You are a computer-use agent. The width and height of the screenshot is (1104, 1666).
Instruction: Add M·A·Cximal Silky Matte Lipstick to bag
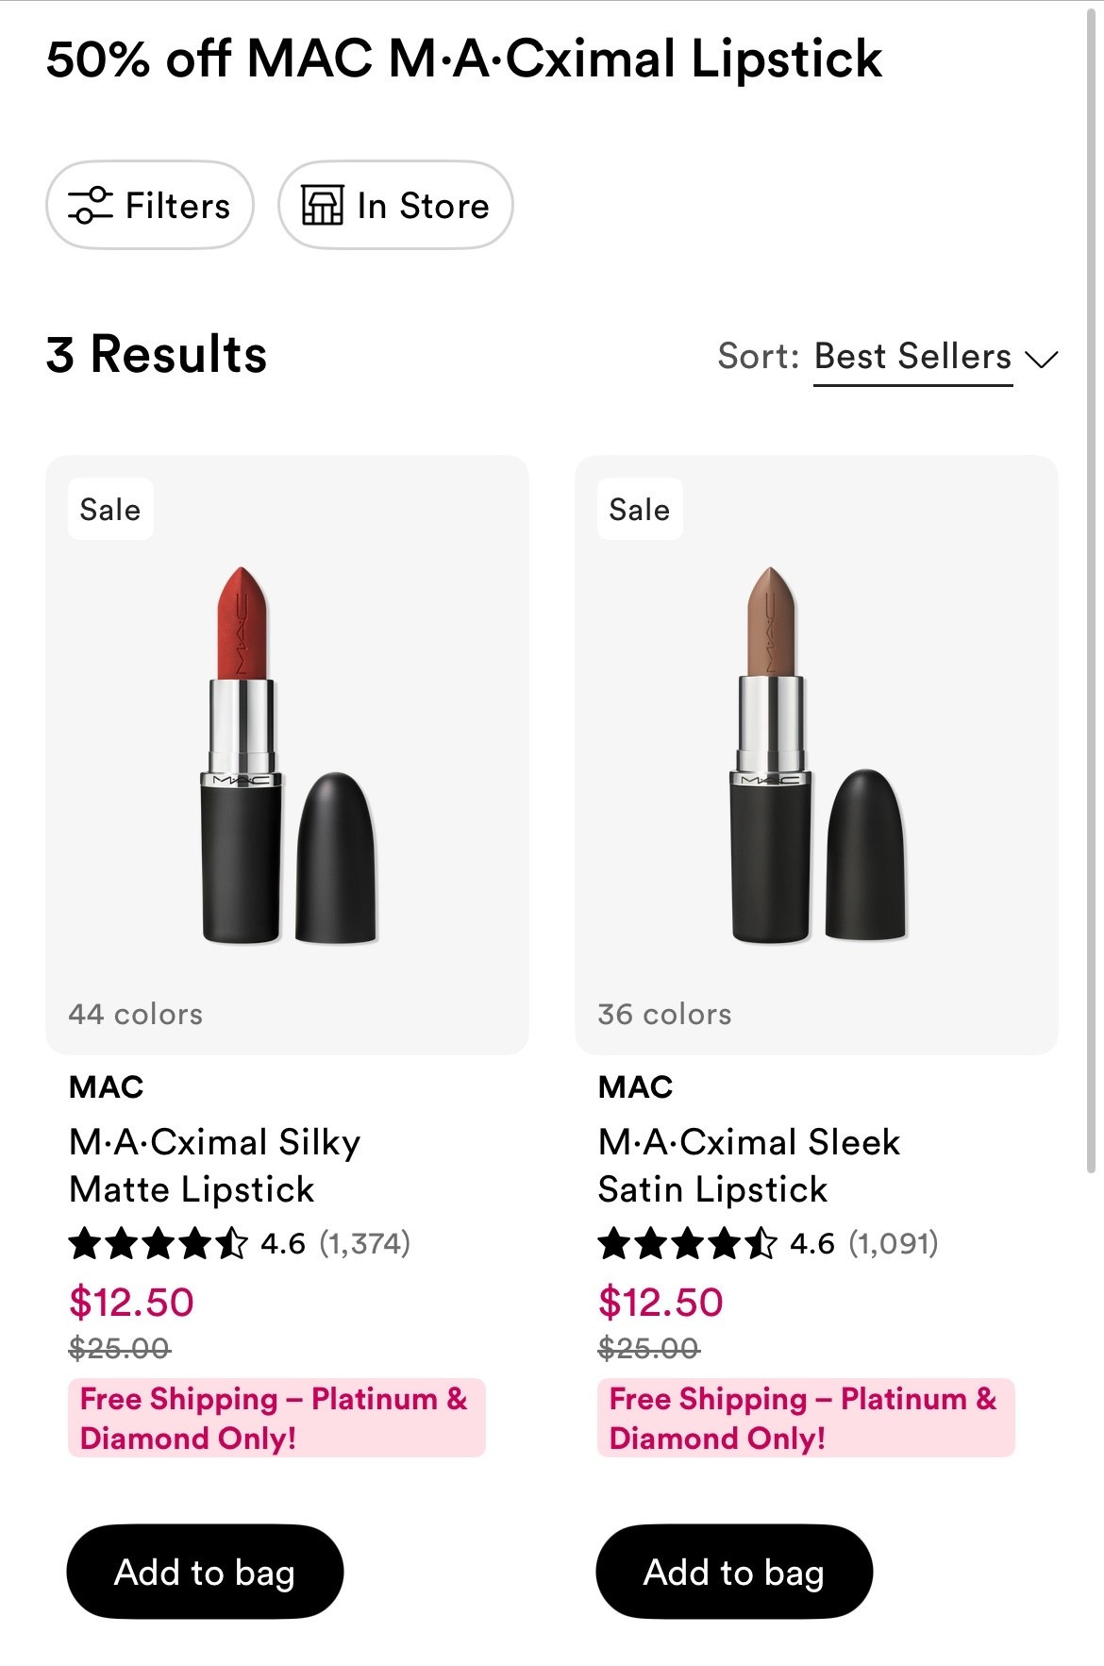pyautogui.click(x=204, y=1572)
